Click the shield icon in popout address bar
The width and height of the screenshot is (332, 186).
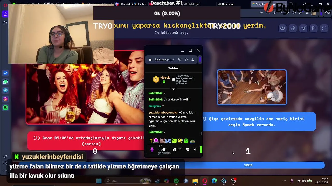[x=179, y=59]
